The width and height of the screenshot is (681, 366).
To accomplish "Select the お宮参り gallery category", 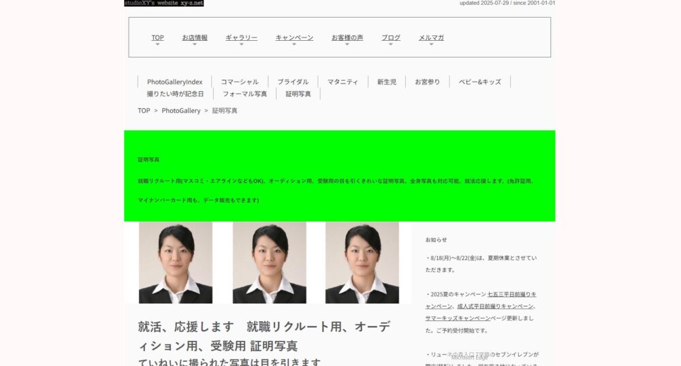I will point(428,82).
